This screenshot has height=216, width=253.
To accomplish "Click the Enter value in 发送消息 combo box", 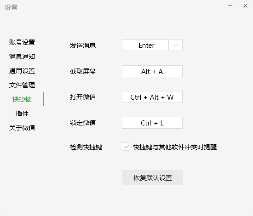I will point(146,45).
